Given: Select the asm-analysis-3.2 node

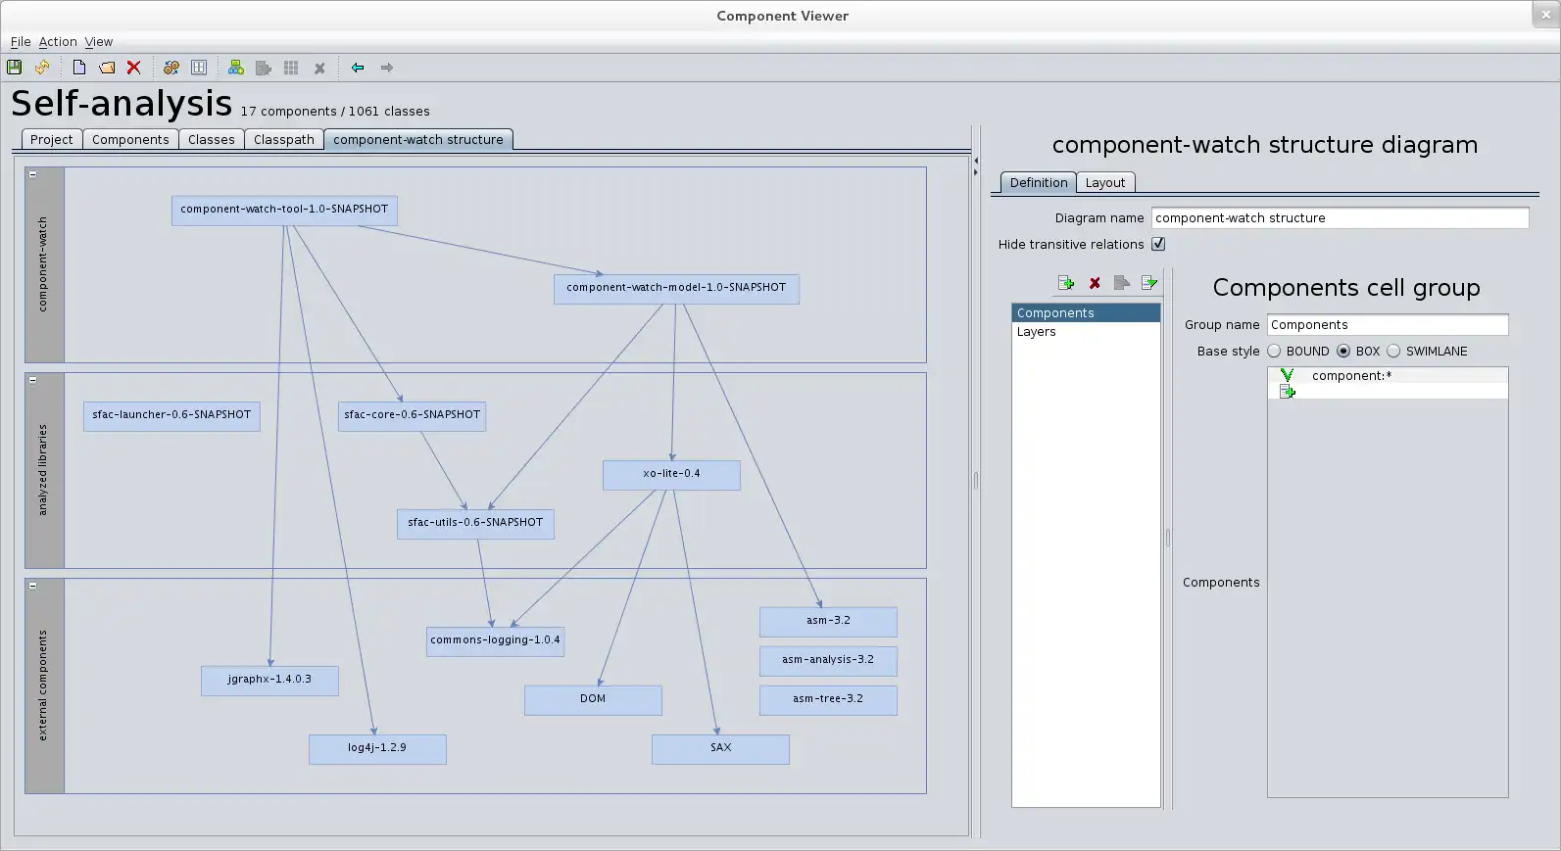Looking at the screenshot, I should [828, 660].
